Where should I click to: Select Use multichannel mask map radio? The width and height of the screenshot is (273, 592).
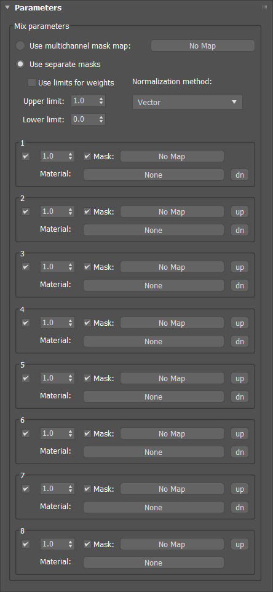[x=20, y=46]
